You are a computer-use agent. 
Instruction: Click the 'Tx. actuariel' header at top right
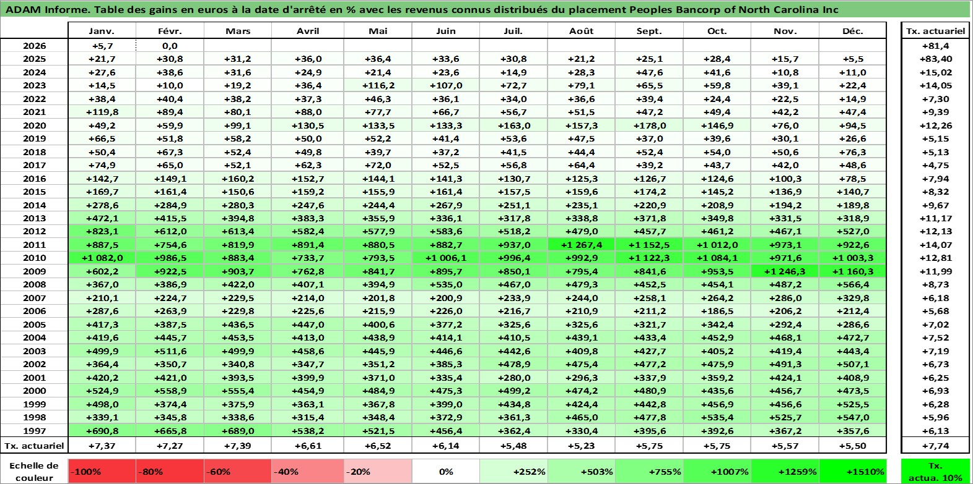pos(935,31)
